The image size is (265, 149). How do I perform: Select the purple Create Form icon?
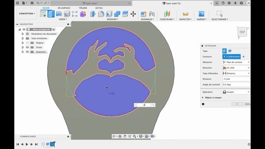click(x=83, y=14)
